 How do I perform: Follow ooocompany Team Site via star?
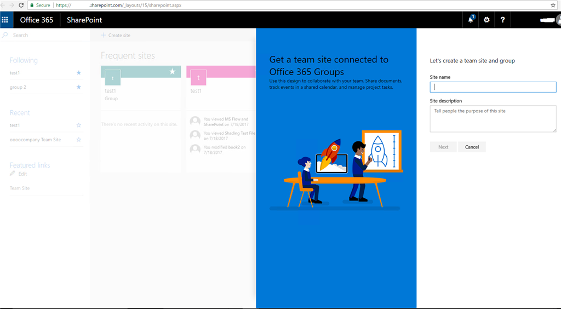[79, 140]
